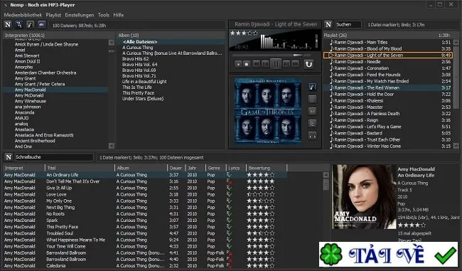This screenshot has width=462, height=271.
Task: Click the Game of Thrones album cover
Action: coord(267,111)
